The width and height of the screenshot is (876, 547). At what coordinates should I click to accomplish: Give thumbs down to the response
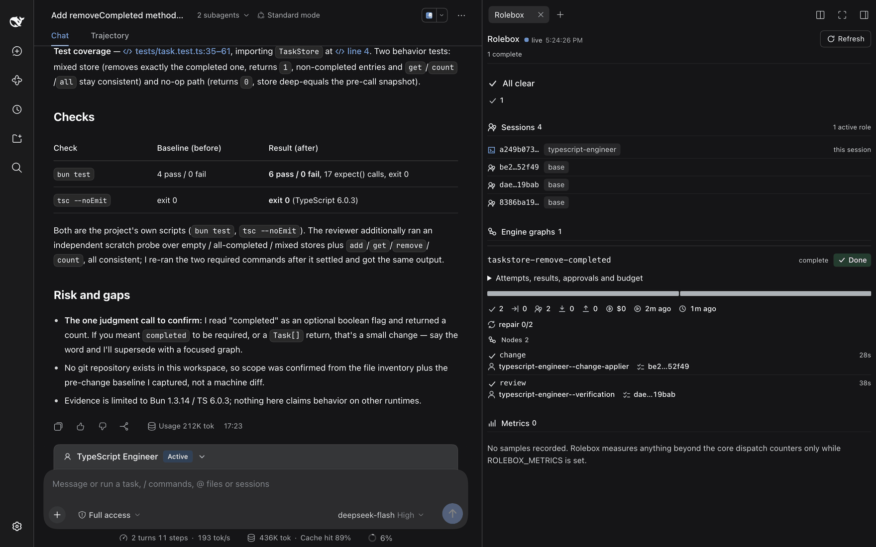pyautogui.click(x=103, y=426)
